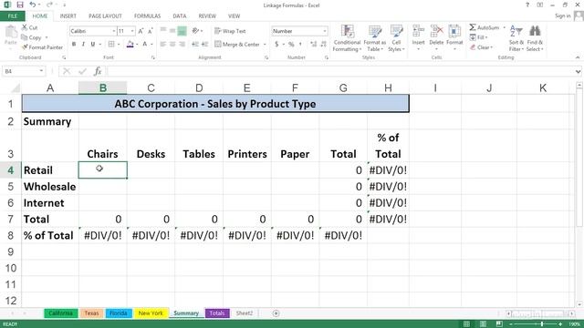Collapse the ribbon with the arrow
This screenshot has height=328, width=584.
(578, 57)
